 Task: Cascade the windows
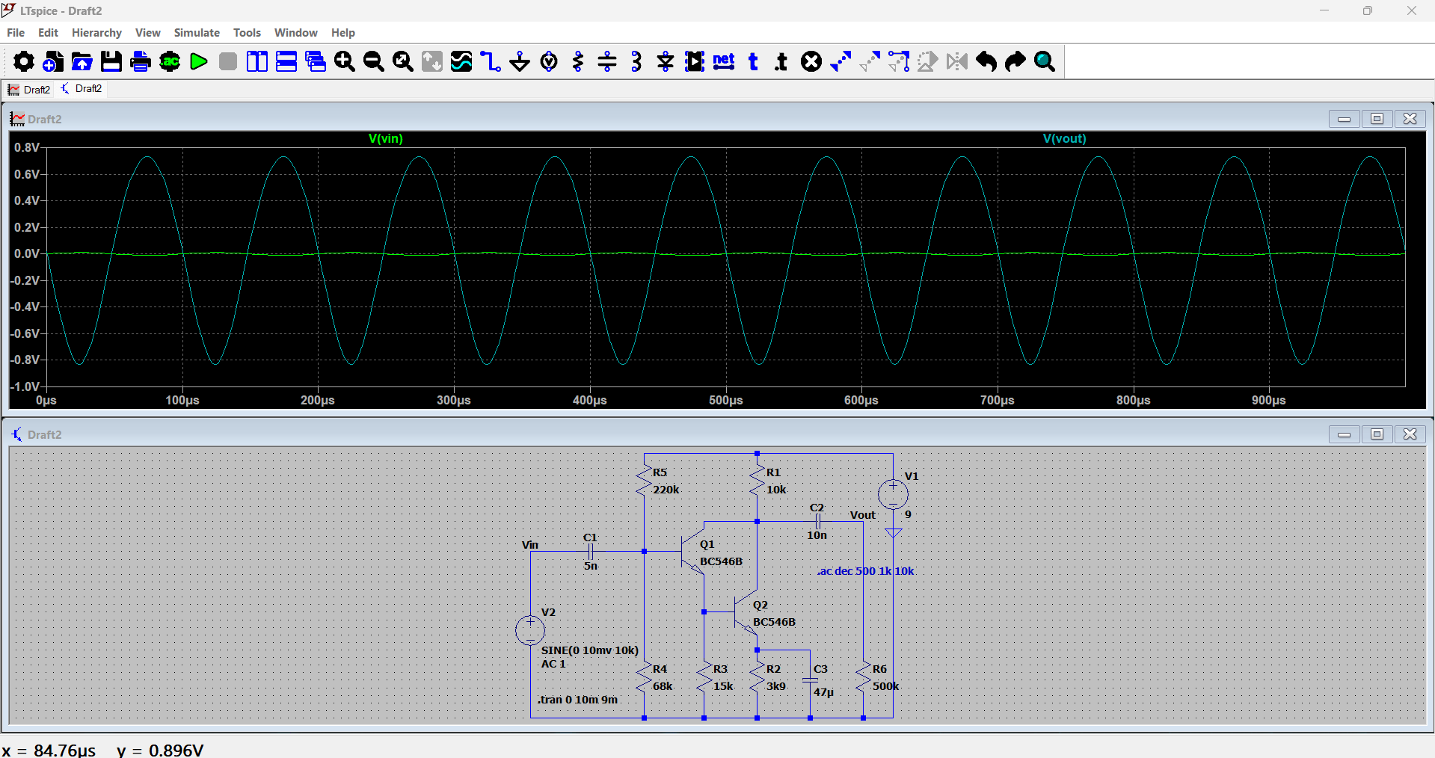coord(316,61)
